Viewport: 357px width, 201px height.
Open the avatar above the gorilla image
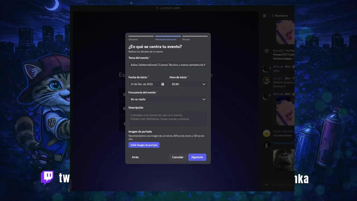[267, 145]
